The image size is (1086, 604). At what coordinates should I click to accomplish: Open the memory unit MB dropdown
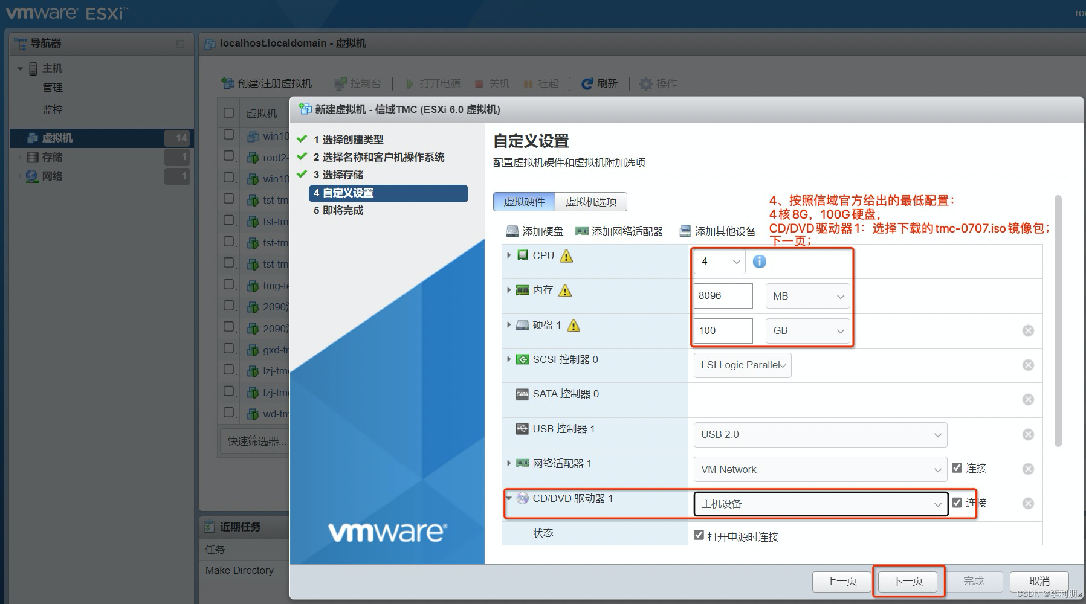tap(807, 296)
